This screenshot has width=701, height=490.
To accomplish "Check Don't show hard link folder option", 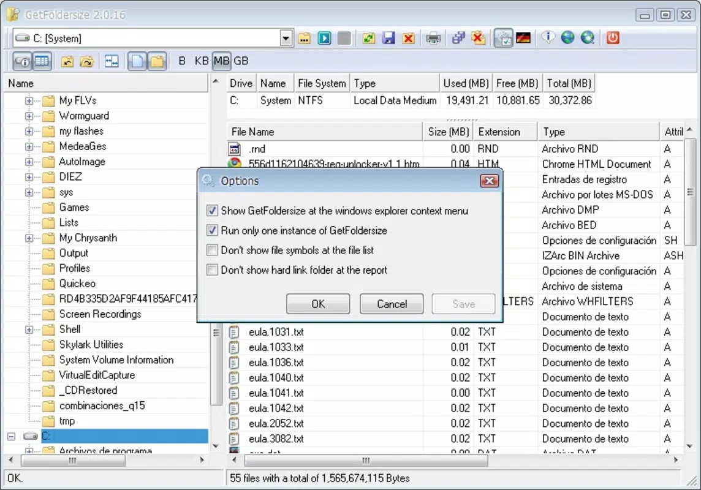I will [213, 269].
